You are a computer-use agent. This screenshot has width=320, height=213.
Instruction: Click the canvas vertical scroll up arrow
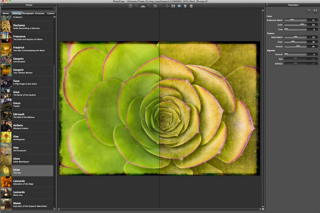coord(263,11)
